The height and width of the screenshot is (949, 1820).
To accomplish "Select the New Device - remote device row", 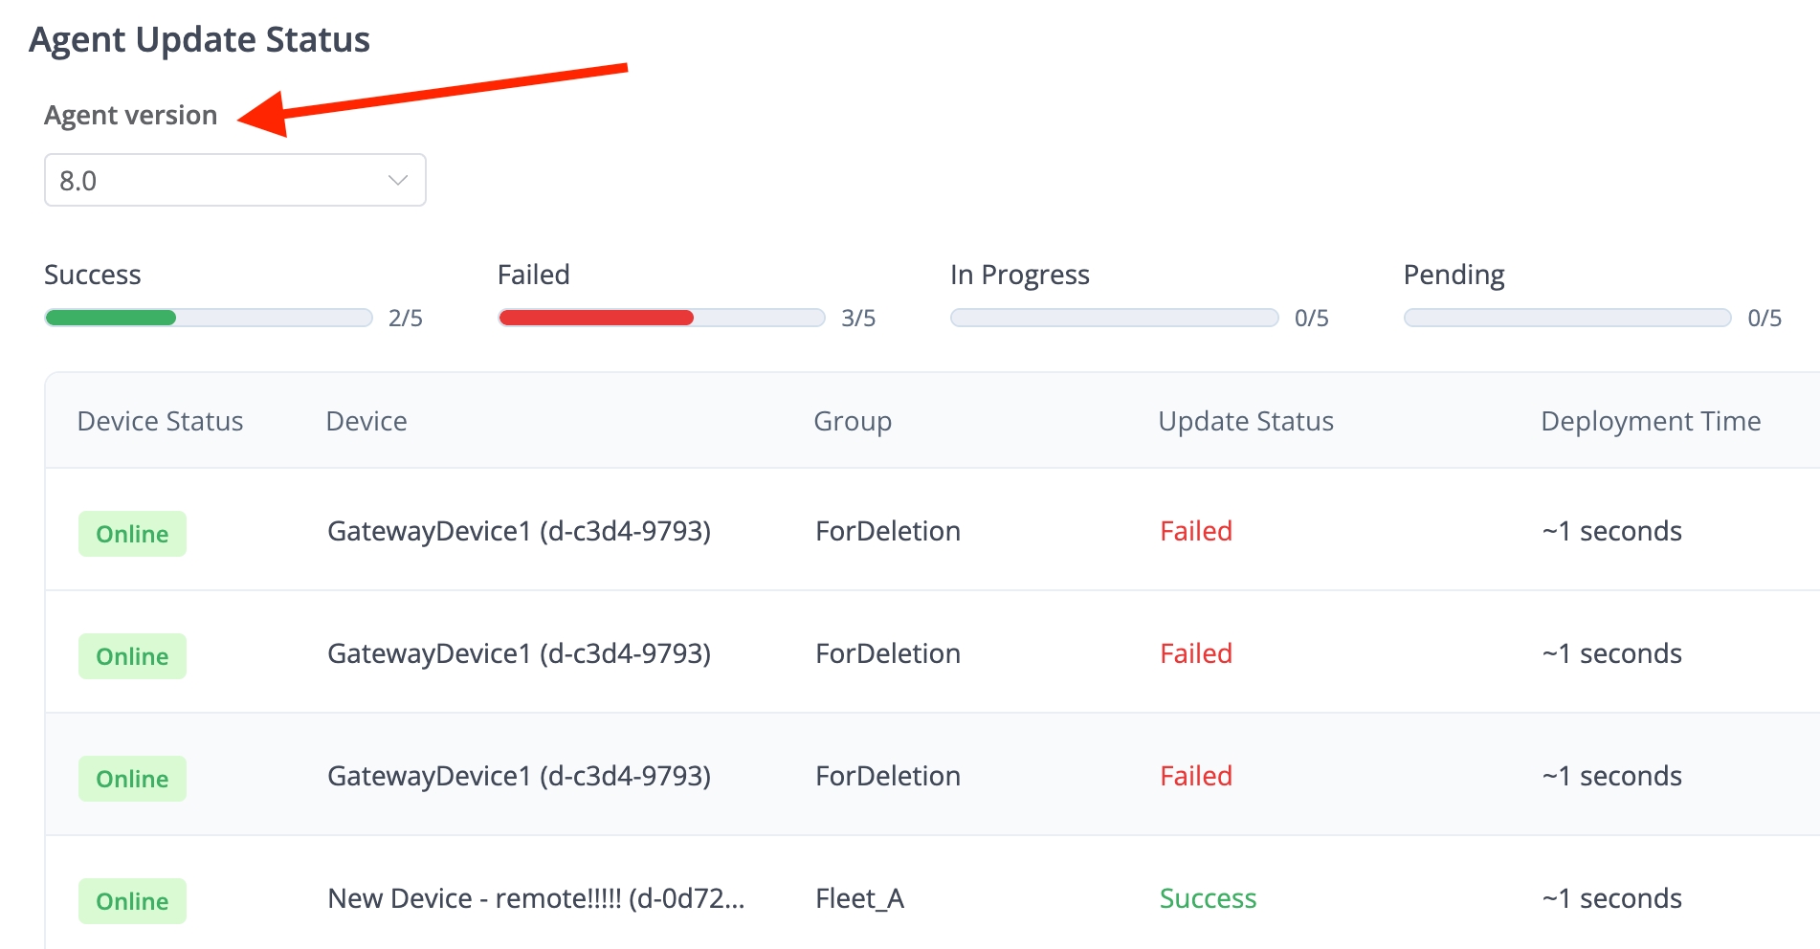I will click(536, 898).
